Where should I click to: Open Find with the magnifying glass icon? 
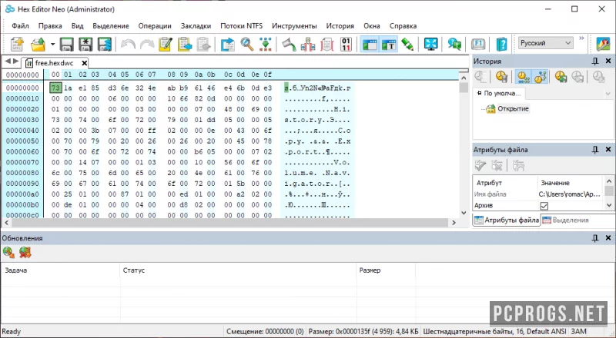coord(246,44)
